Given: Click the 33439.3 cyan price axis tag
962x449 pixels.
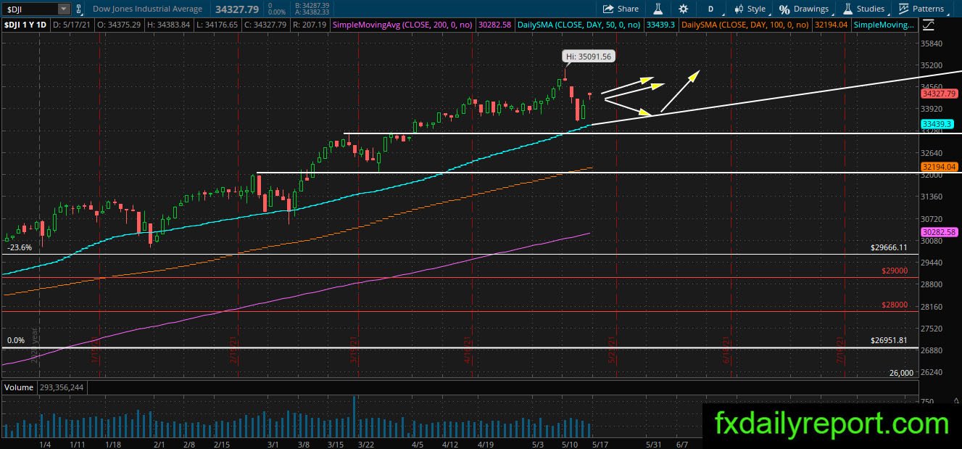Looking at the screenshot, I should 938,124.
